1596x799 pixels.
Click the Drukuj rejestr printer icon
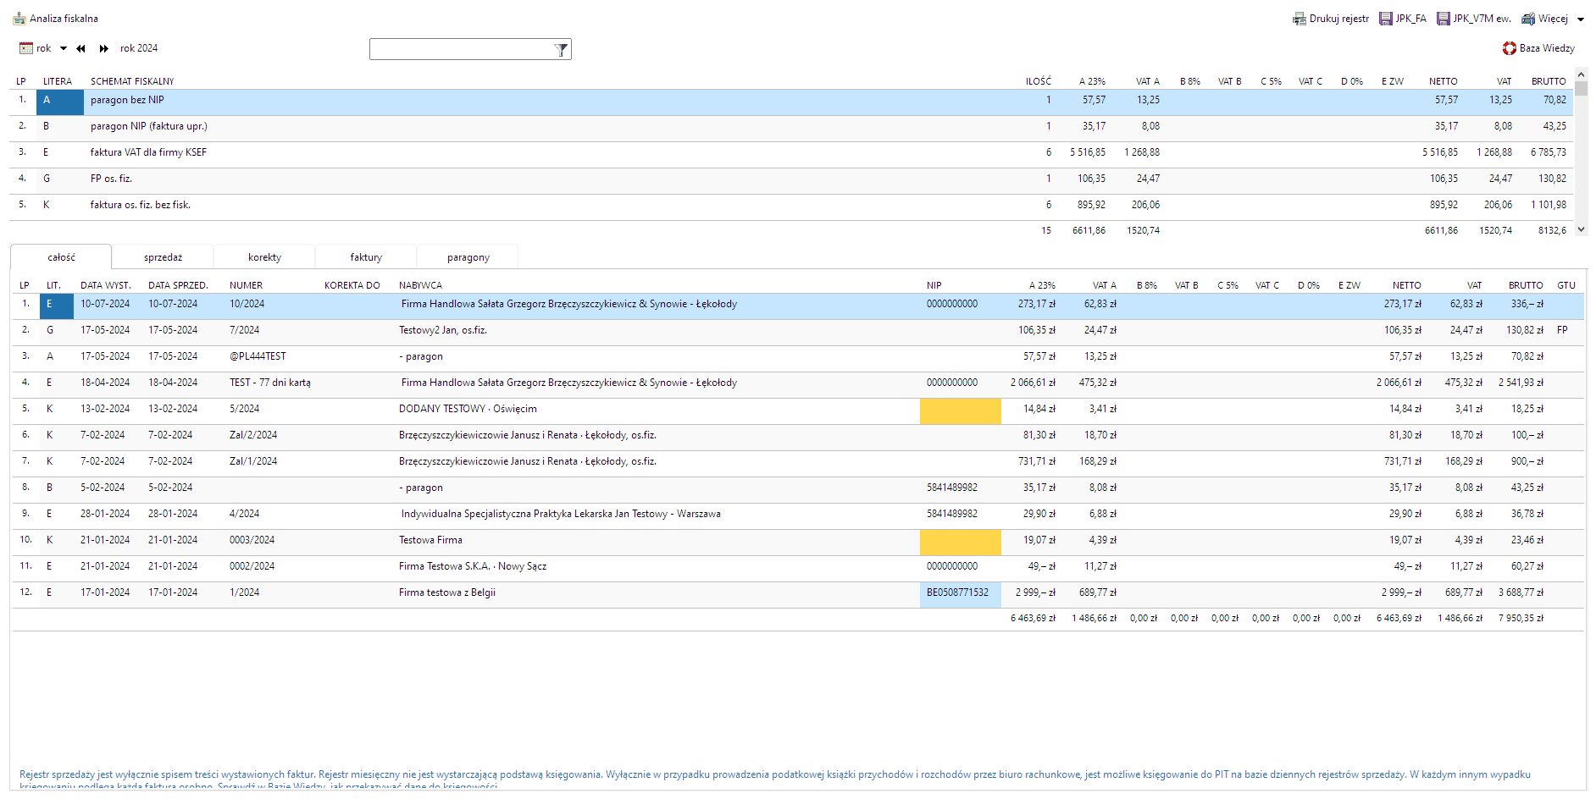coord(1299,19)
